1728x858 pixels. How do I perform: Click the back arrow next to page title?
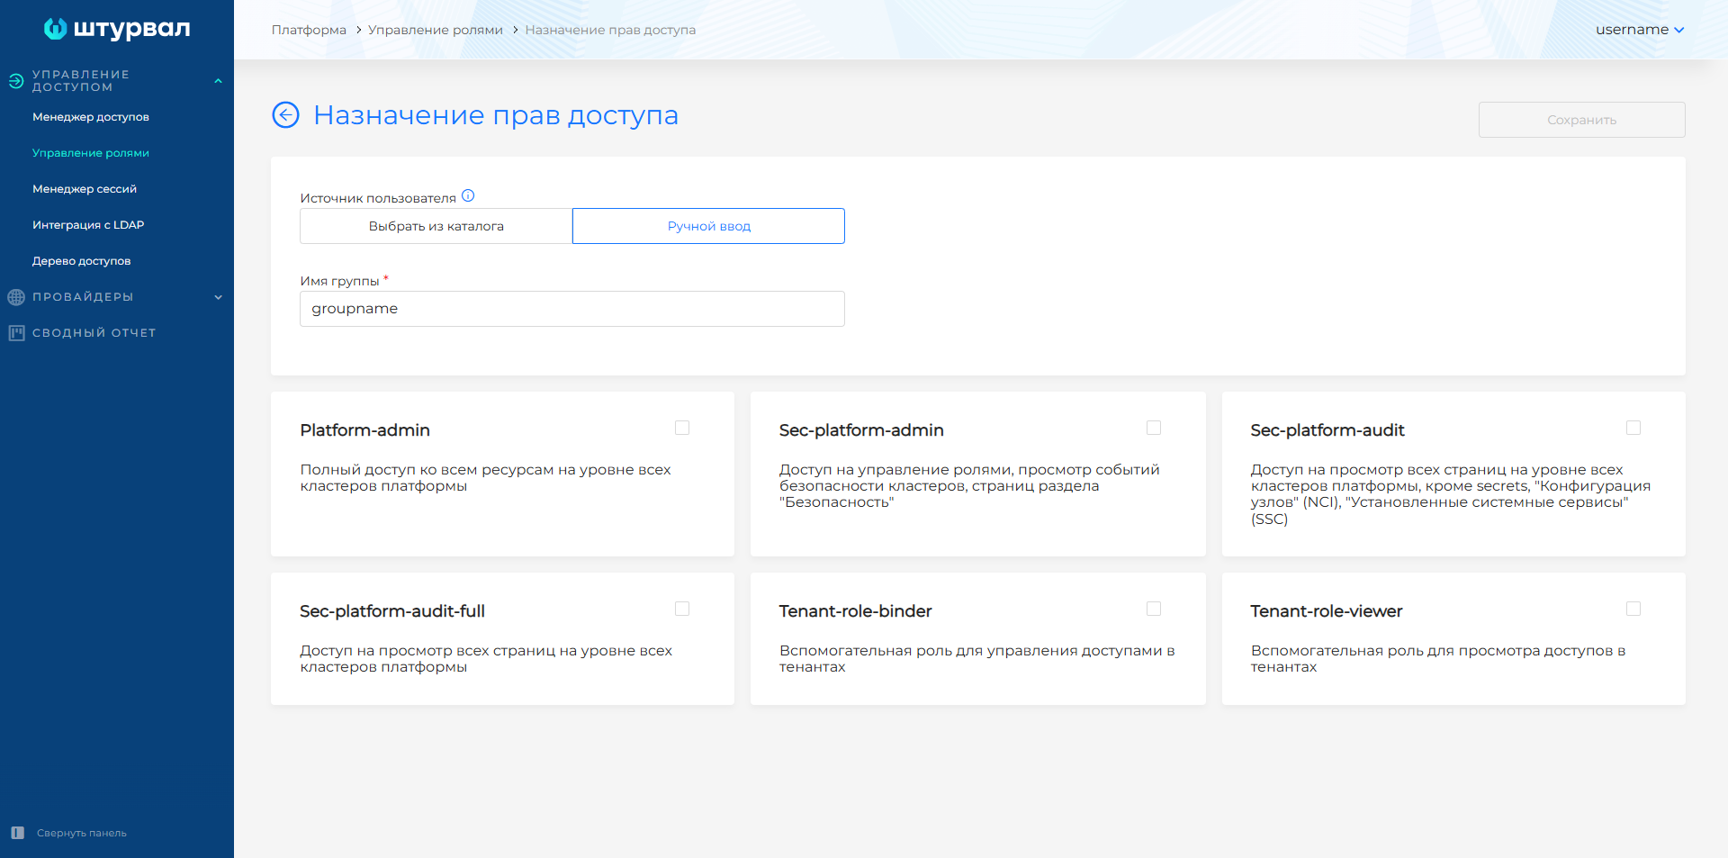(285, 115)
